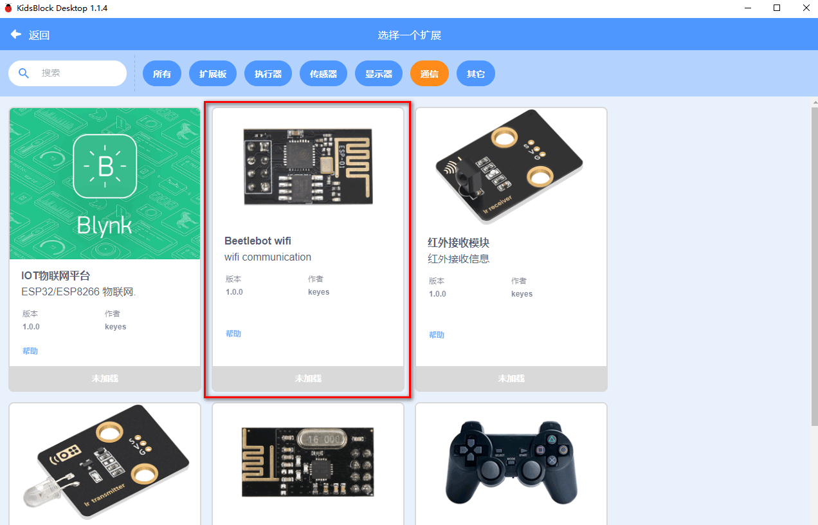Image resolution: width=818 pixels, height=525 pixels.
Task: Click author keyes on Beetlebot wifi card
Action: 318,292
